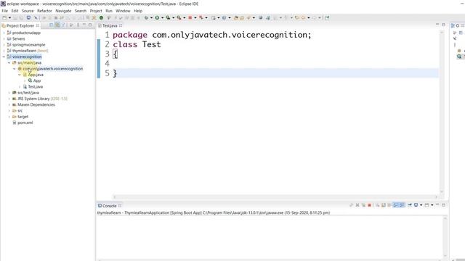Viewport: 465px width, 261px height.
Task: Open the Navigate menu
Action: pyautogui.click(x=63, y=11)
